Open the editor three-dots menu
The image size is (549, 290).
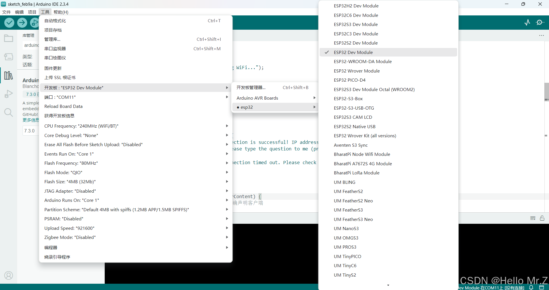542,35
